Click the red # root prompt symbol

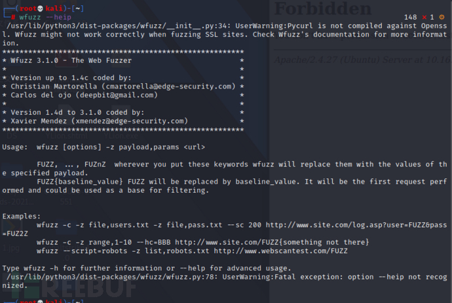(13, 17)
